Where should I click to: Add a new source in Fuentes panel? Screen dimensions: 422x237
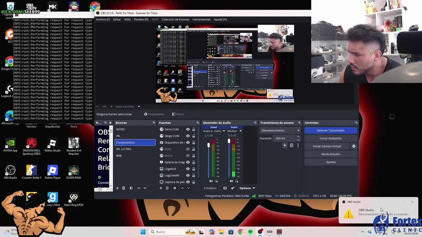click(x=161, y=188)
